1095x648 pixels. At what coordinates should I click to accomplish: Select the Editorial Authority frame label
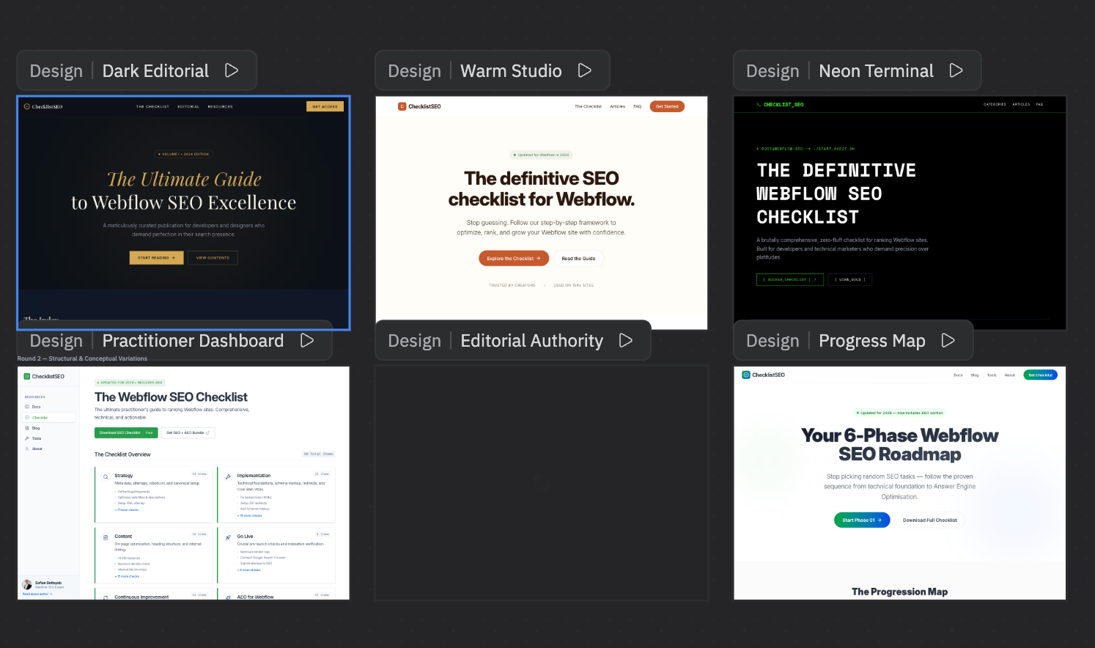(531, 341)
